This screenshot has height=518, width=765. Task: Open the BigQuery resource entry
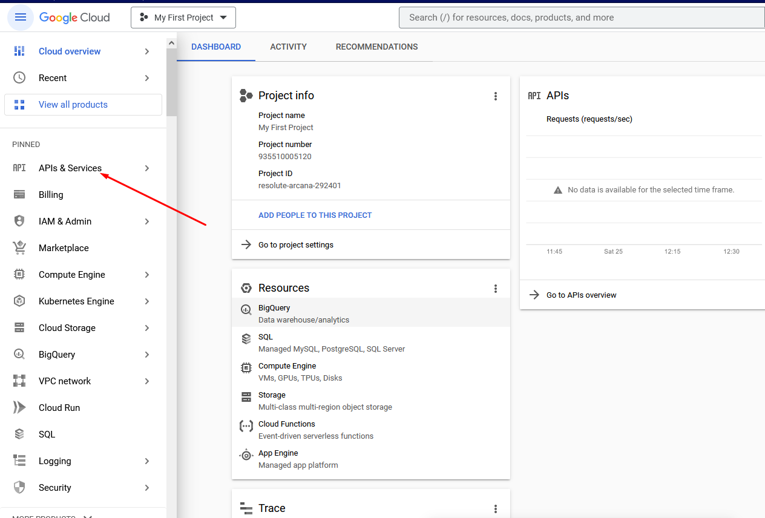371,313
